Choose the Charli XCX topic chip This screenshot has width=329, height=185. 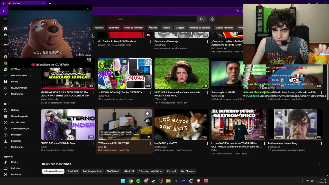[73, 171]
